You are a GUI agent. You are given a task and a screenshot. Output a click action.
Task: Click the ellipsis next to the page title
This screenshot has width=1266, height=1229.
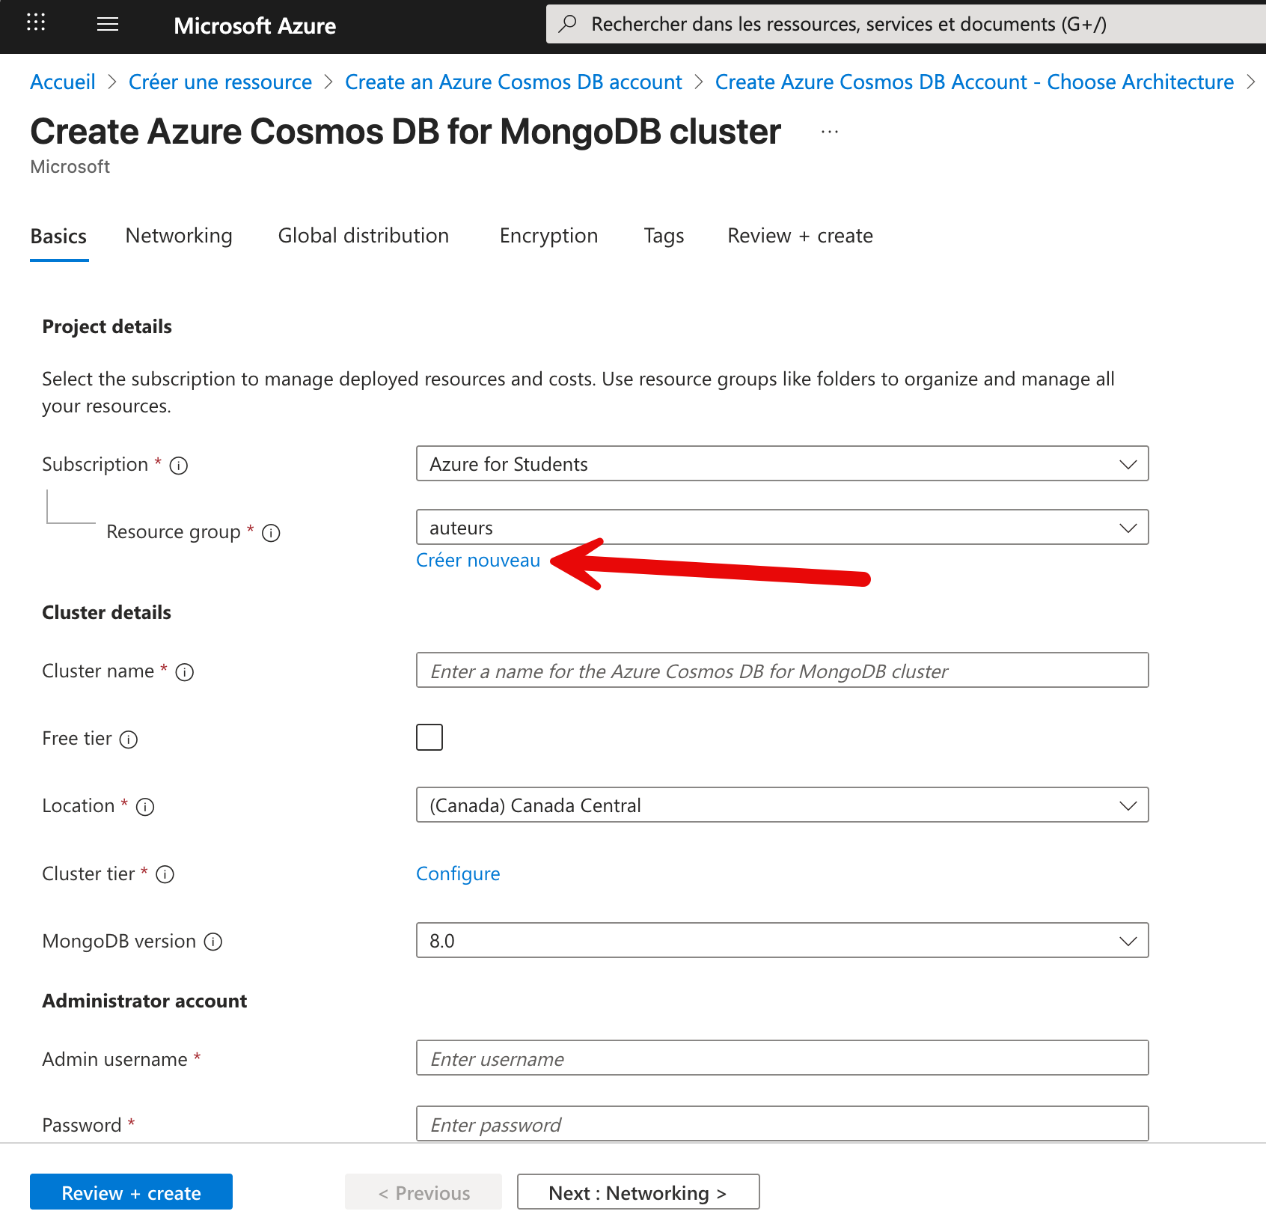pos(829,130)
